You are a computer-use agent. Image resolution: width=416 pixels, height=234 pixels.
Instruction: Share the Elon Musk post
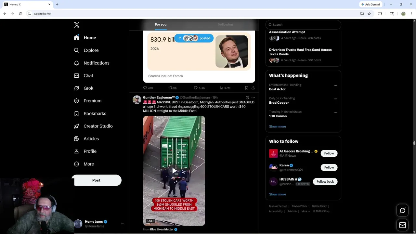253,88
